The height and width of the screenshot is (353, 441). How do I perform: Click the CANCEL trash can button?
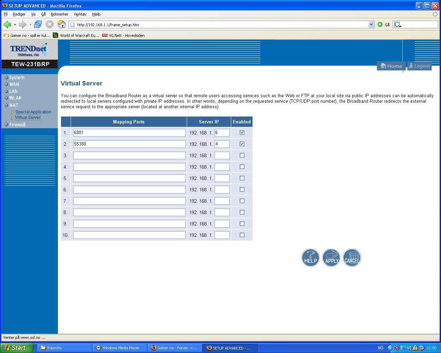[352, 258]
